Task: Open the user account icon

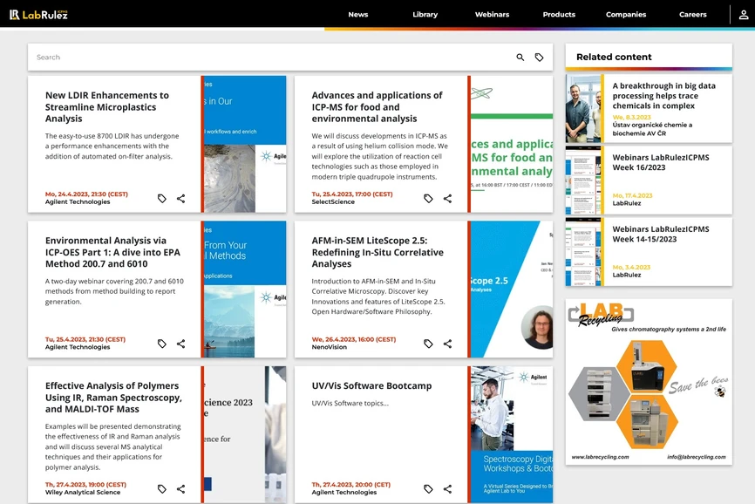Action: [x=744, y=15]
